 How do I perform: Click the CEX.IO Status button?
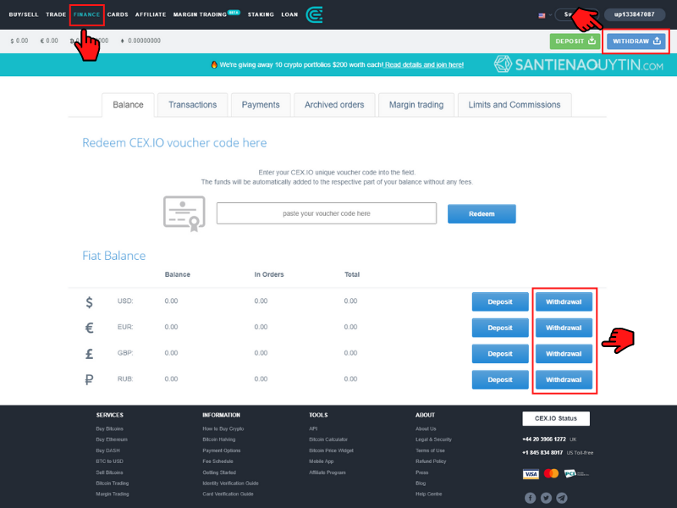tap(556, 418)
